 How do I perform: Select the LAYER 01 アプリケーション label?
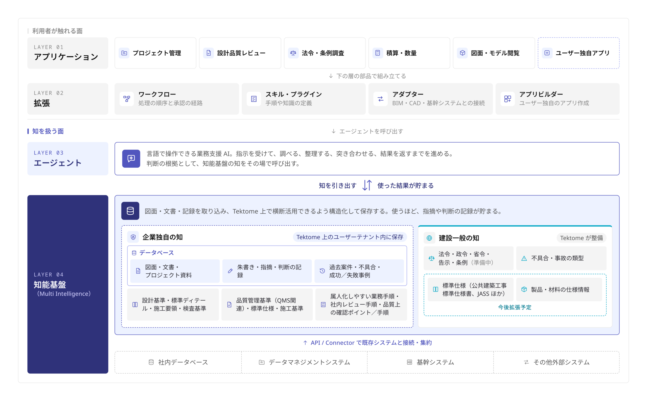tap(68, 53)
